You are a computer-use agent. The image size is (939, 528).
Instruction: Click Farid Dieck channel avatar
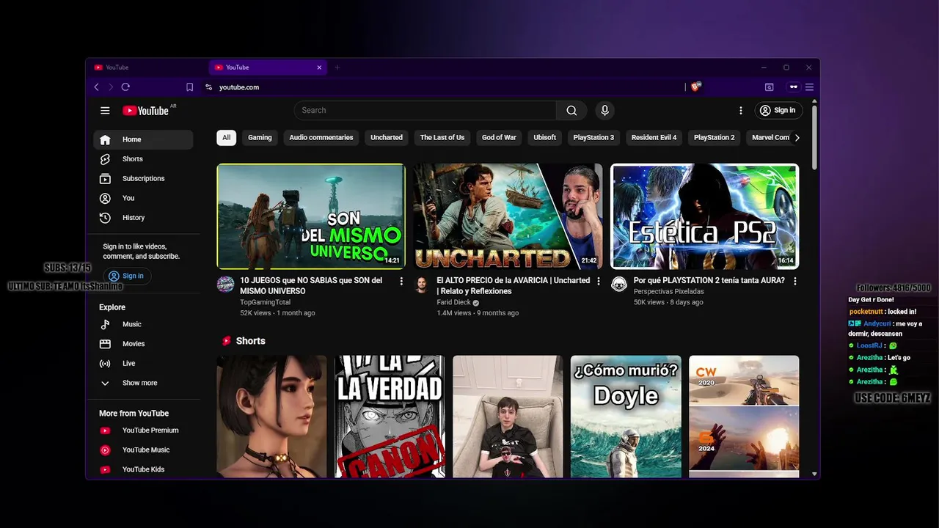(x=422, y=285)
